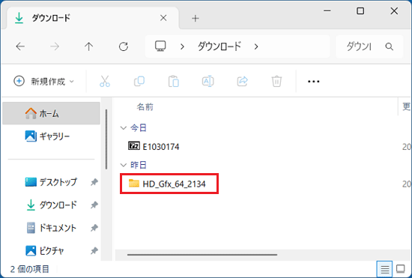
Task: Click the Cut scissors icon
Action: click(x=105, y=81)
